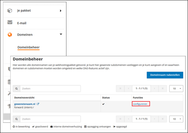Click the Domeinnaam nabestellen button
The width and height of the screenshot is (188, 133).
[165, 75]
